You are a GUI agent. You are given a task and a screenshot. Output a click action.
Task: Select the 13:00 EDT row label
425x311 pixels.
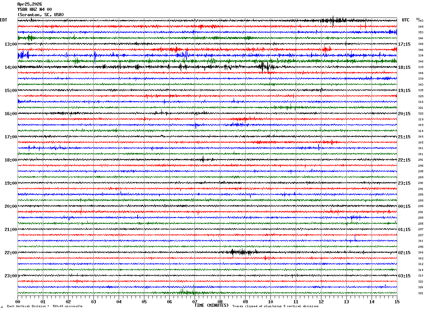[11, 44]
